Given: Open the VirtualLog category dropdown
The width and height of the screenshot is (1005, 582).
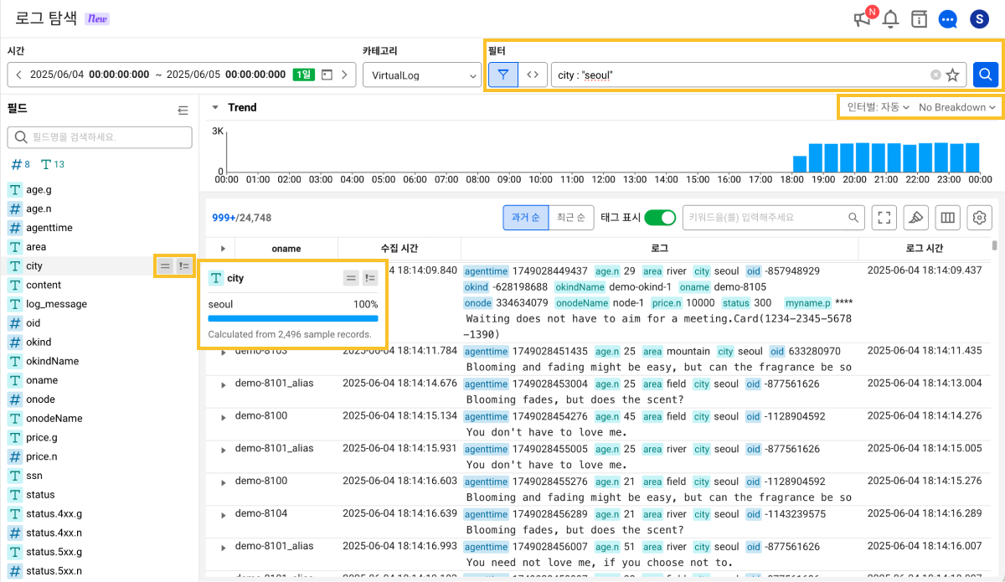Looking at the screenshot, I should tap(421, 75).
